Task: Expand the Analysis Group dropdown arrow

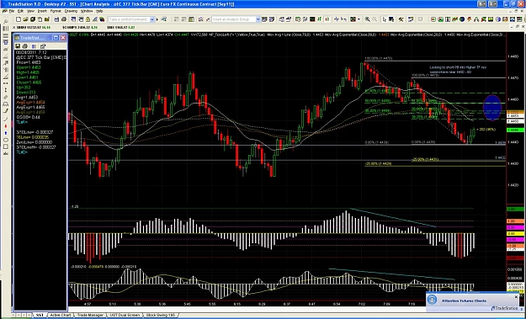Action: tap(258, 19)
